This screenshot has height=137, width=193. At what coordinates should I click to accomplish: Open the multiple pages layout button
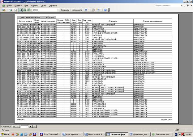[29, 10]
